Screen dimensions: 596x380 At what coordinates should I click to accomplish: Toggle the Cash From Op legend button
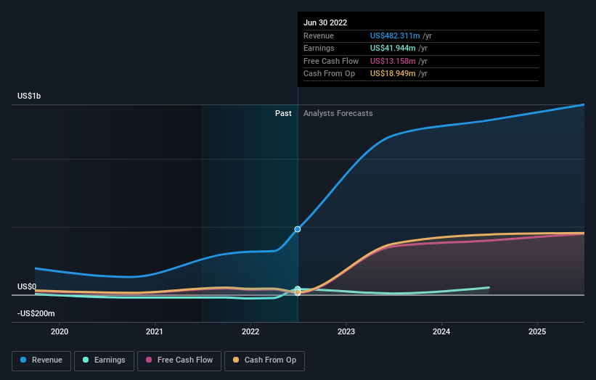(x=264, y=360)
